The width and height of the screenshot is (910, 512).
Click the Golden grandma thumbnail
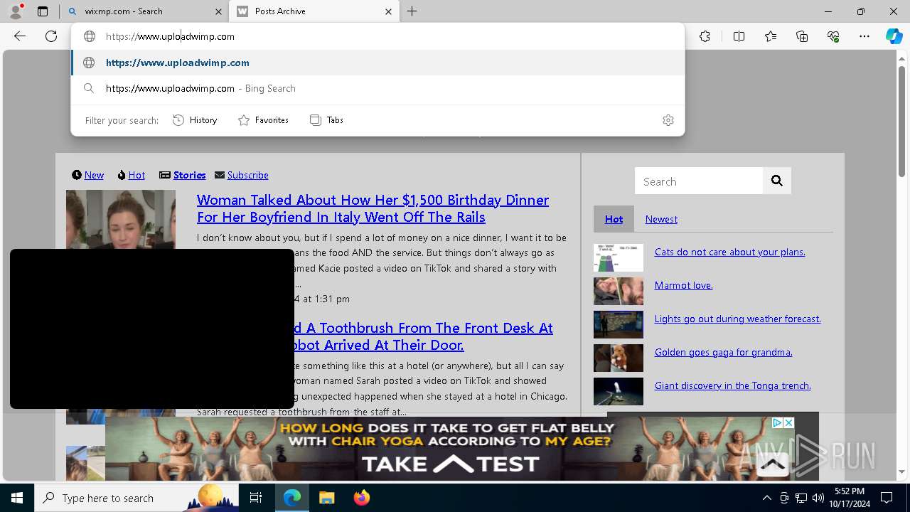coord(619,358)
